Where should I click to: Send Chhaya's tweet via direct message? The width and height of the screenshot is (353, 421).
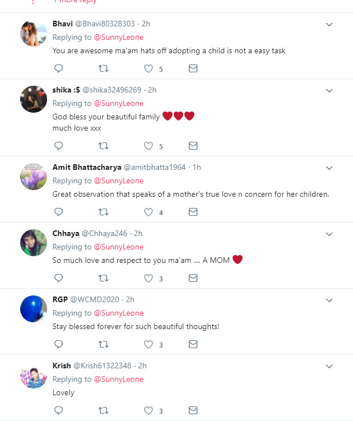pyautogui.click(x=193, y=279)
